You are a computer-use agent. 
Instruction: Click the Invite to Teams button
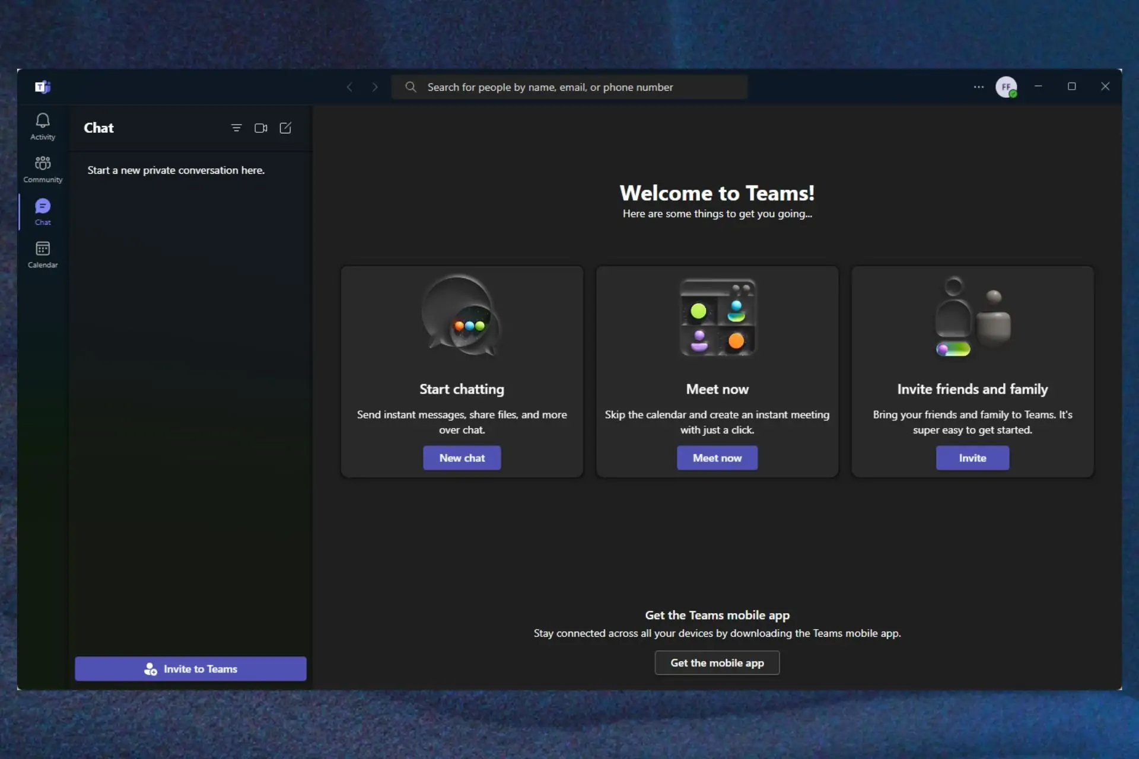(190, 669)
